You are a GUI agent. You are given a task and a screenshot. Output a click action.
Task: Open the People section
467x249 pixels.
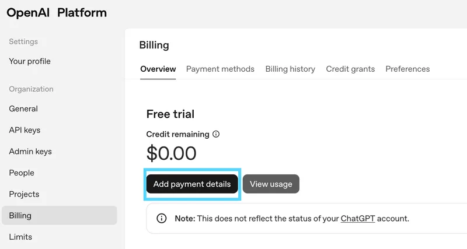[22, 173]
